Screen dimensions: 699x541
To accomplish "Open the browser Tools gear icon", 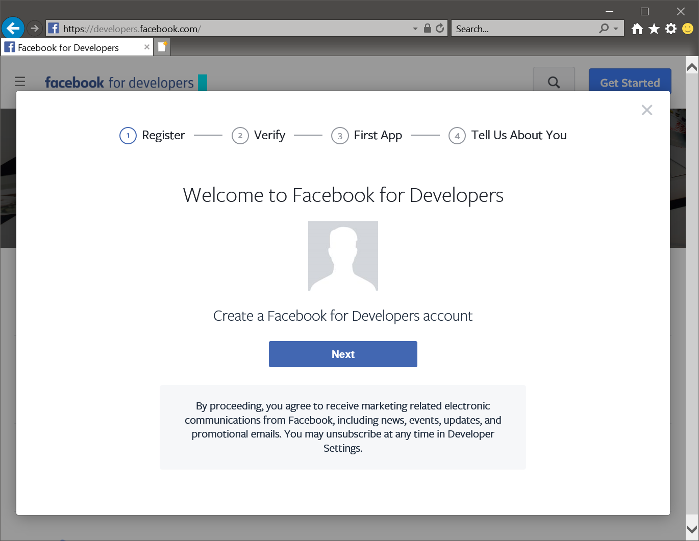I will click(671, 29).
